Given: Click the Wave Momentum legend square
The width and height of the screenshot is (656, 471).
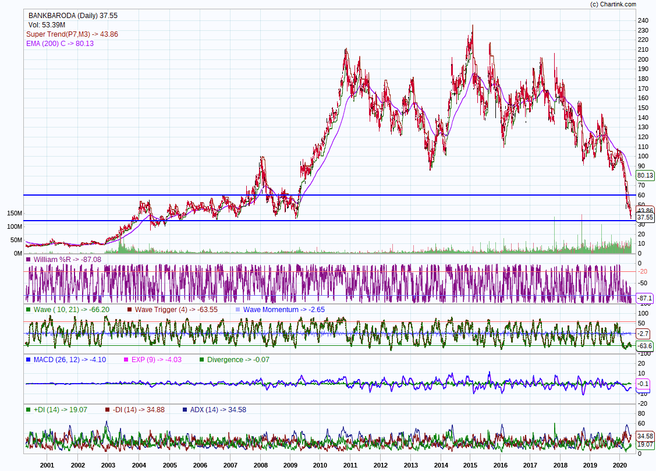Looking at the screenshot, I should [x=238, y=310].
